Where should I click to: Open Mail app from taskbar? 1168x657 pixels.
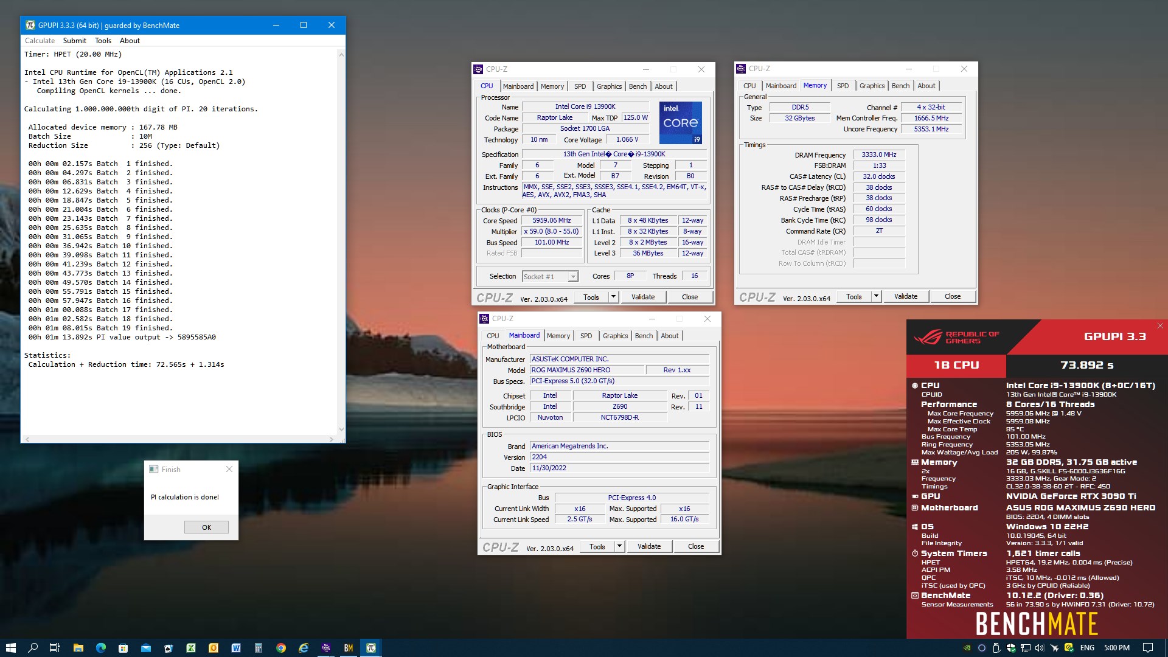click(x=145, y=648)
